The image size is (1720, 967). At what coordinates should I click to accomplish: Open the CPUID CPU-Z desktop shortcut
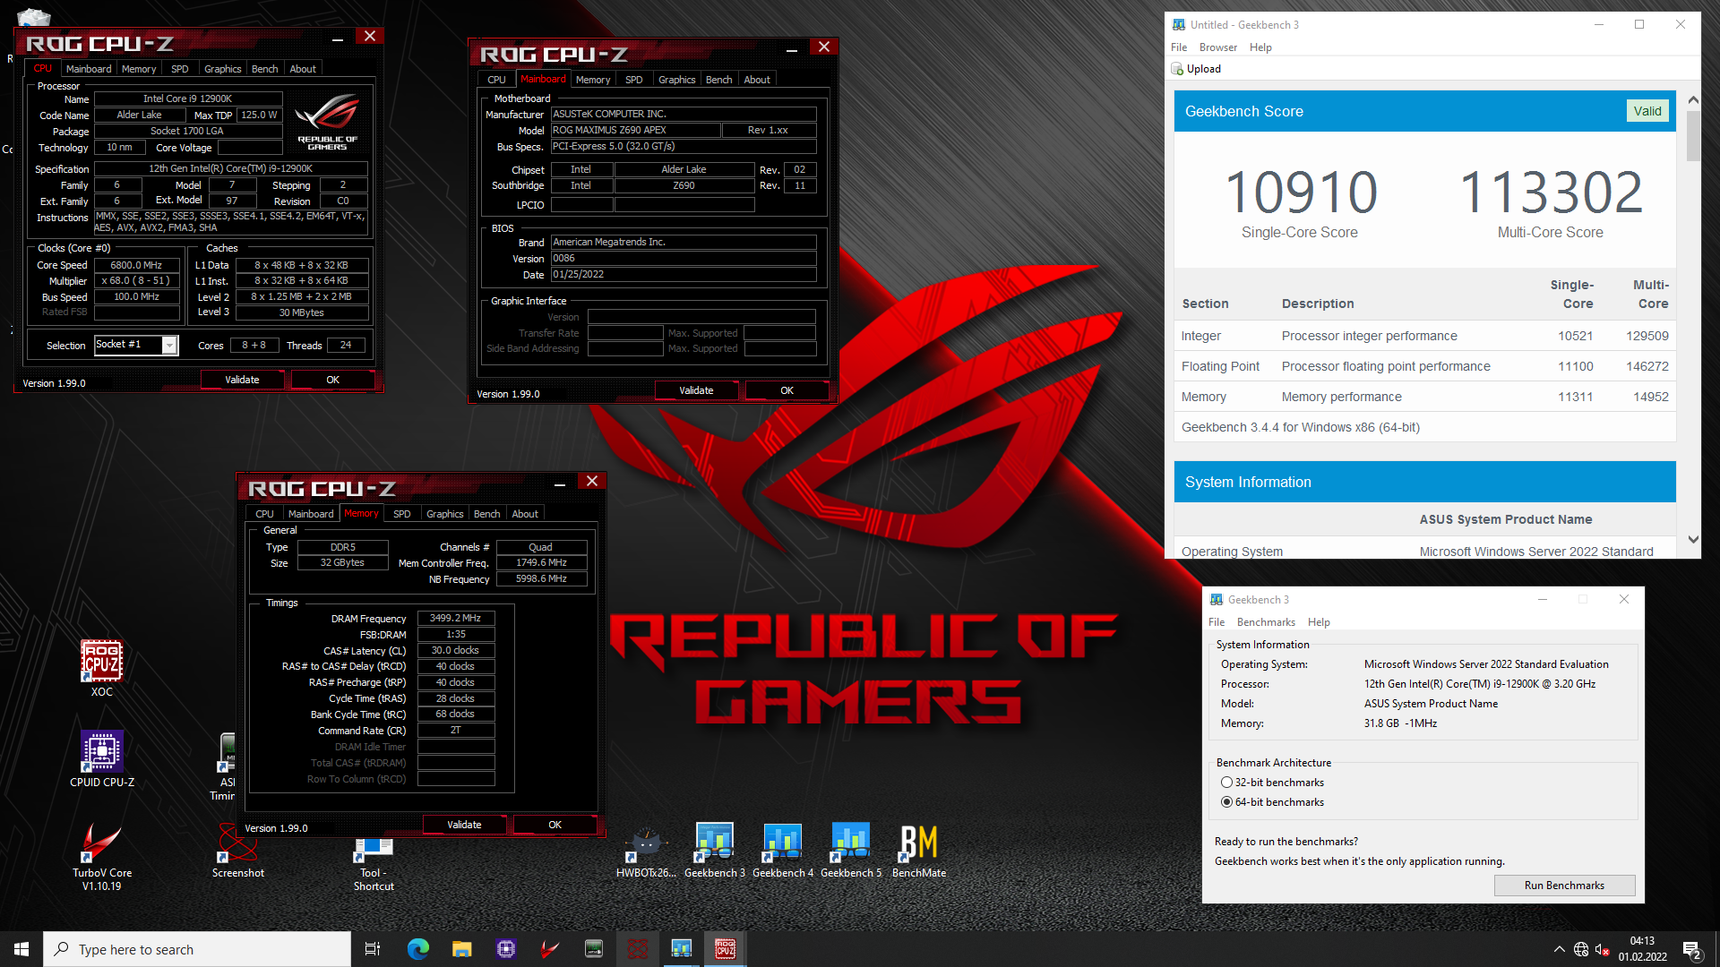point(101,758)
